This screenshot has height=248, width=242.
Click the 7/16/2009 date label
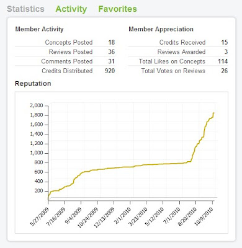click(x=56, y=217)
